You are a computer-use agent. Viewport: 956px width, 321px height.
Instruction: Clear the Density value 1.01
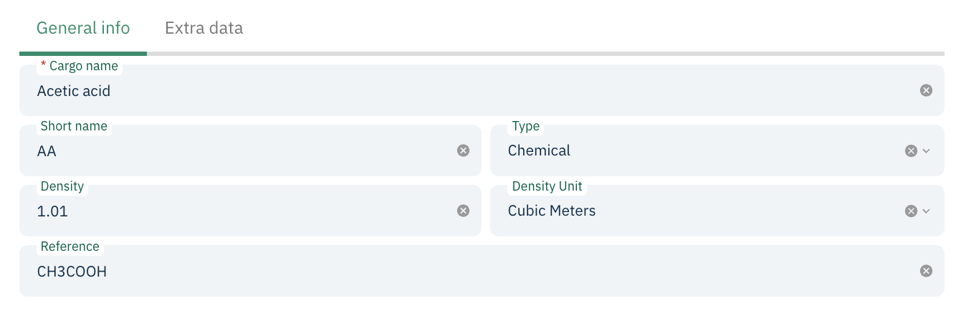(x=463, y=211)
